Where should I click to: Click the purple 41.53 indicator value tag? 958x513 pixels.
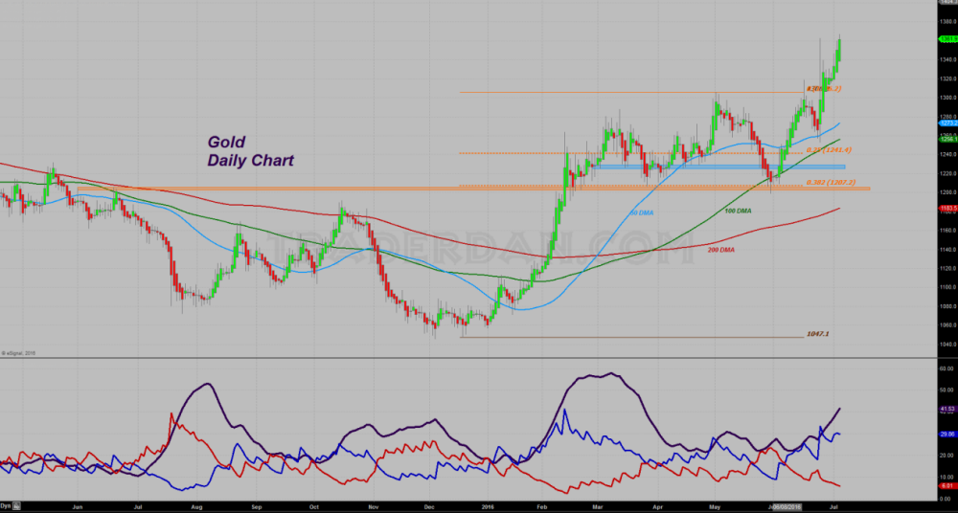[947, 409]
